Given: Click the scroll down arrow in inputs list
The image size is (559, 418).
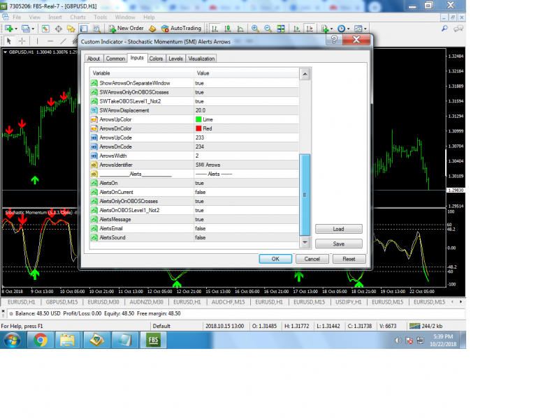Looking at the screenshot, I should click(305, 242).
